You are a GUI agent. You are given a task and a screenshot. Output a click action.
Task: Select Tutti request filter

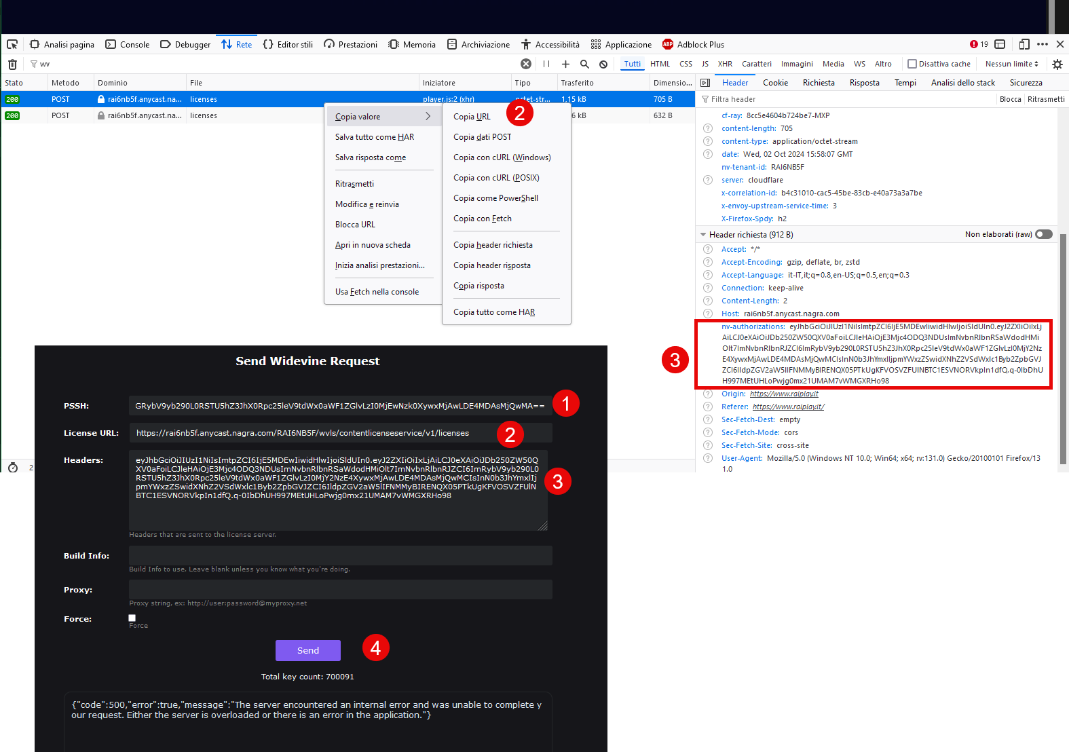pos(632,64)
